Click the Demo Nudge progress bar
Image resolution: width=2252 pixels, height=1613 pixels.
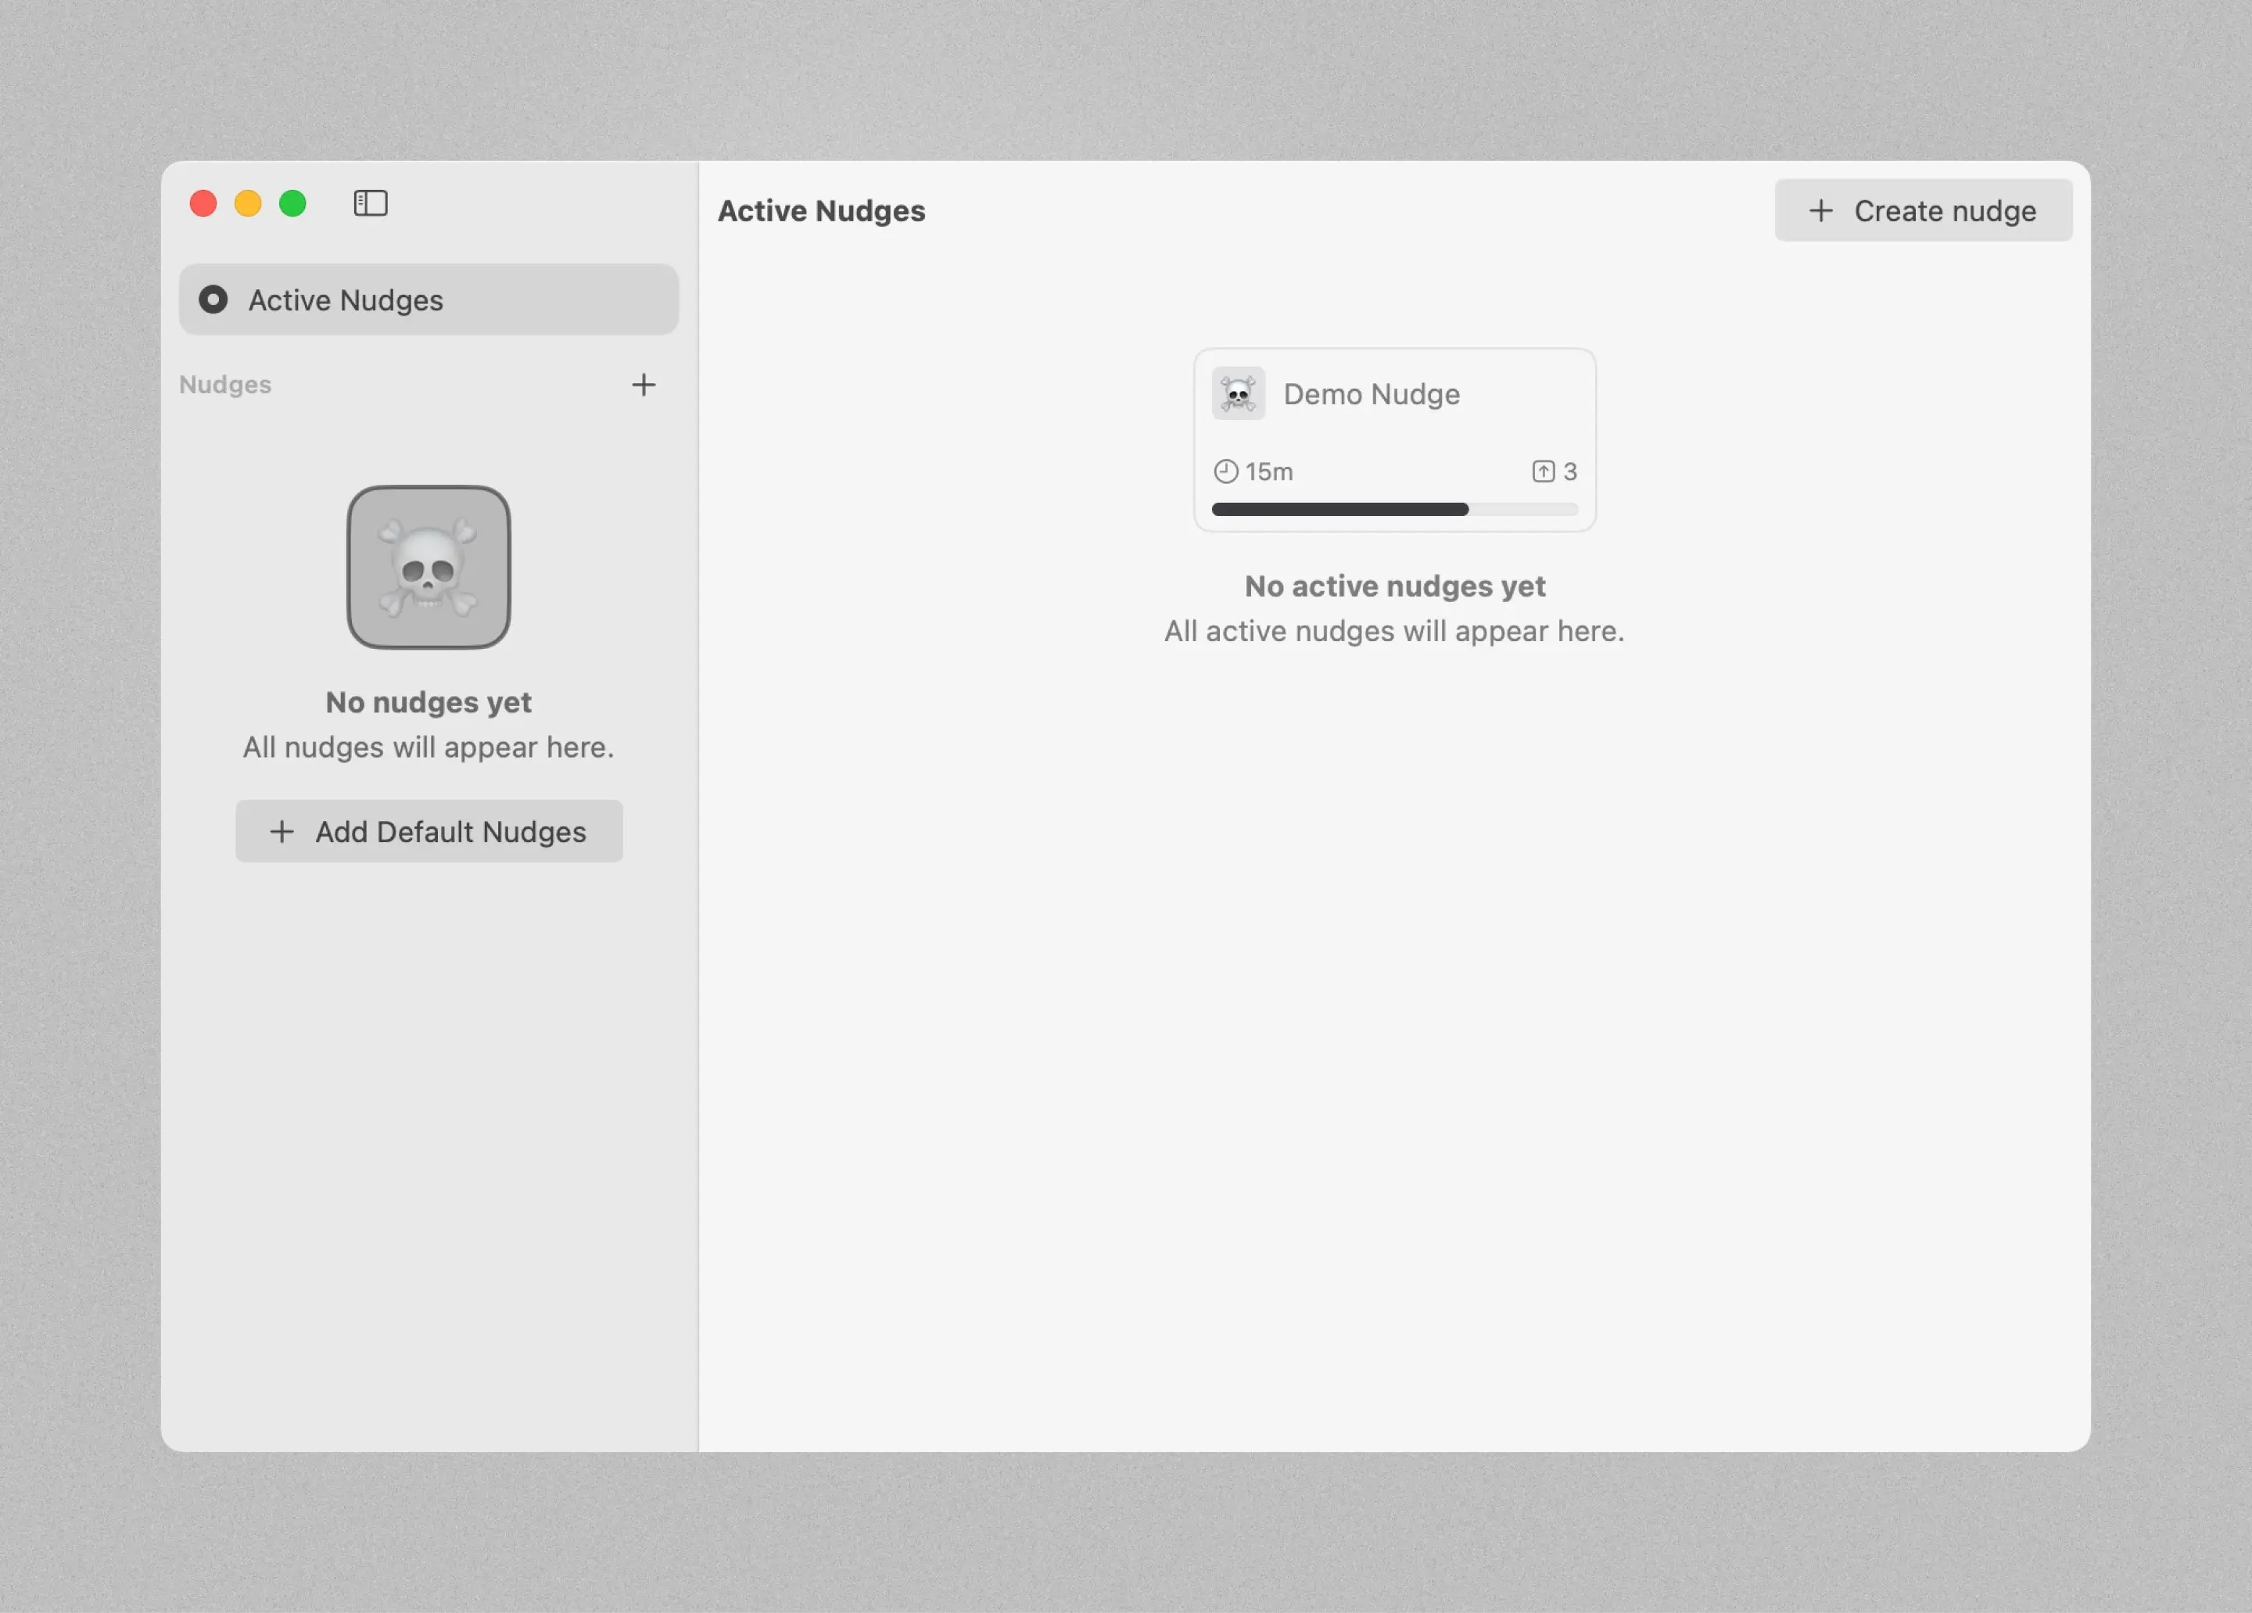1394,509
